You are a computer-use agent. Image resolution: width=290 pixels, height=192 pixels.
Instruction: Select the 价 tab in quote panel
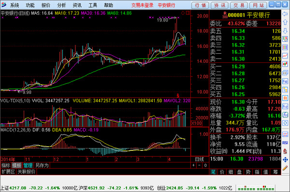(x=222, y=172)
